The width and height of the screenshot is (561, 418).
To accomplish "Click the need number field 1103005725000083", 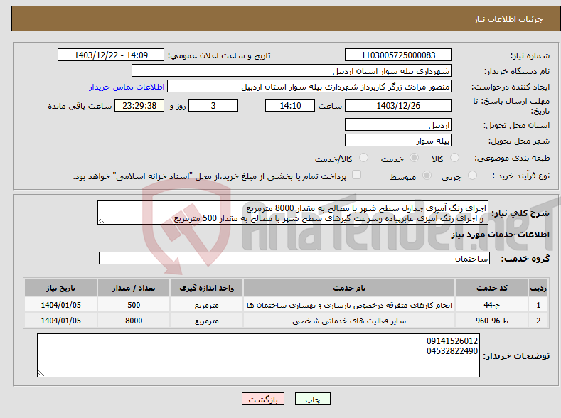I will 398,55.
